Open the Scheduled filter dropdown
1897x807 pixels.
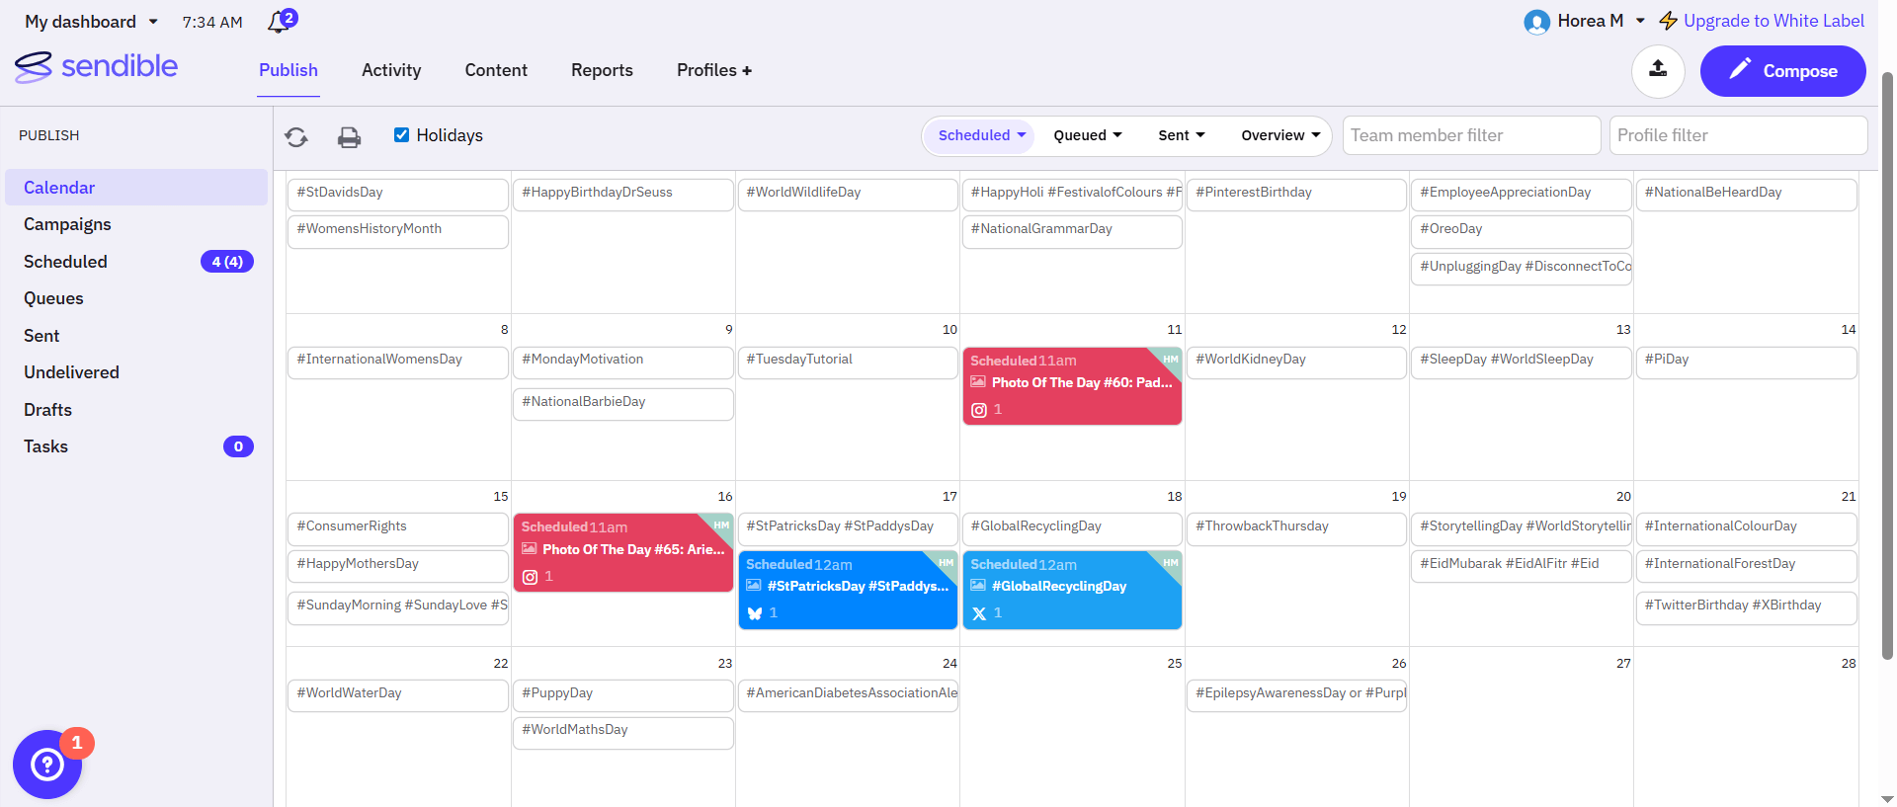click(x=981, y=135)
